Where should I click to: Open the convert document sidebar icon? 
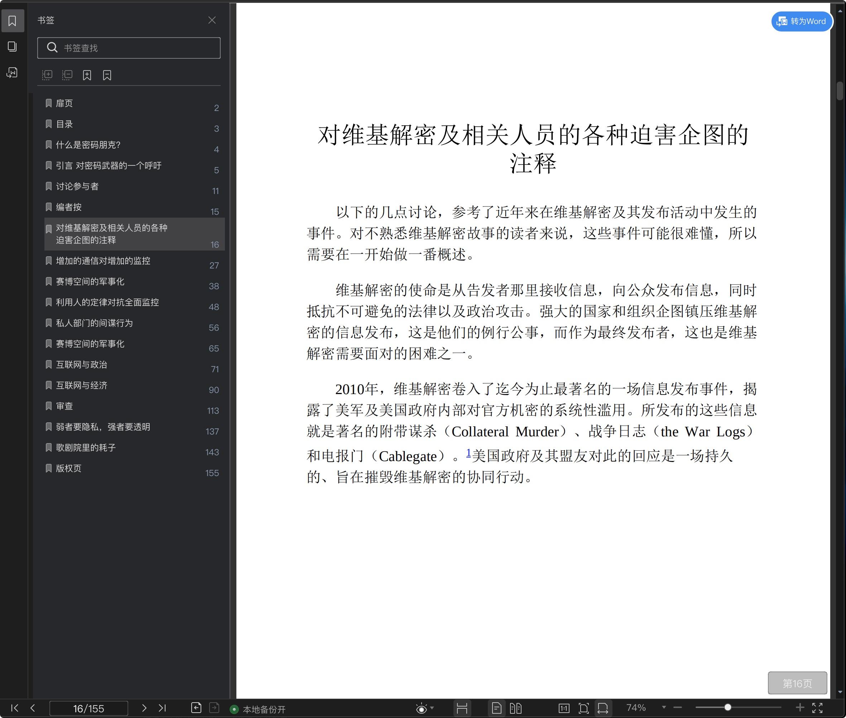[12, 72]
